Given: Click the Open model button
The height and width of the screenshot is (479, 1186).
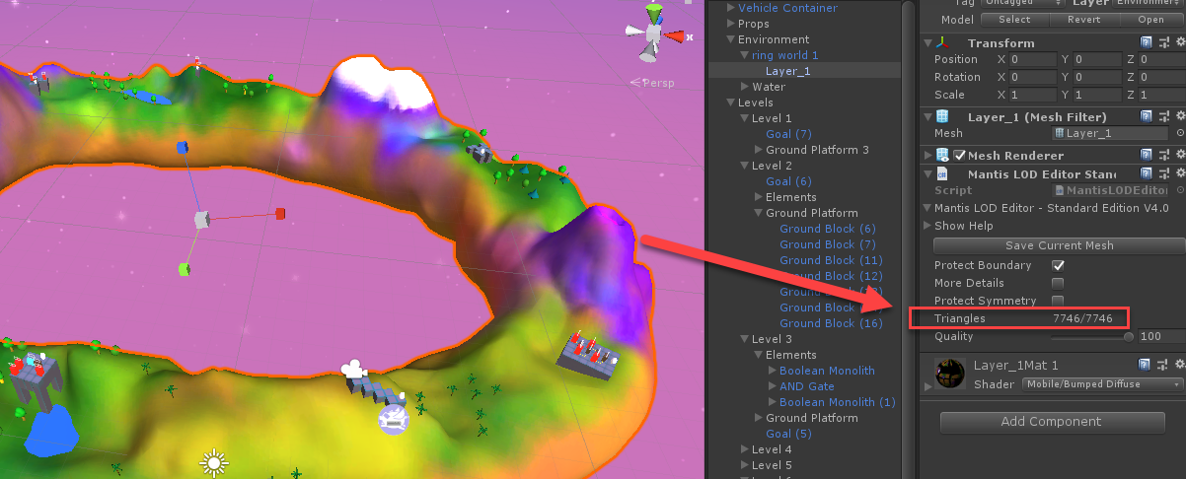Looking at the screenshot, I should 1150,19.
